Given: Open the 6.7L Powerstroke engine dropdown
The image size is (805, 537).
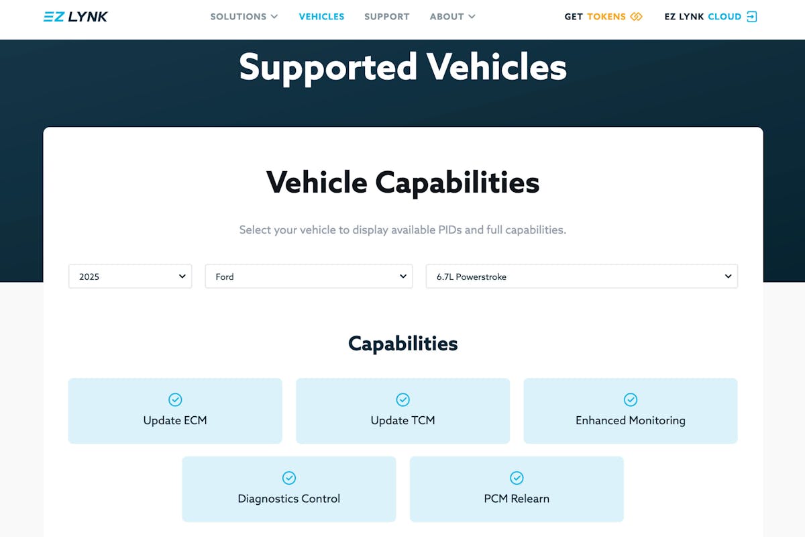Looking at the screenshot, I should click(x=582, y=277).
